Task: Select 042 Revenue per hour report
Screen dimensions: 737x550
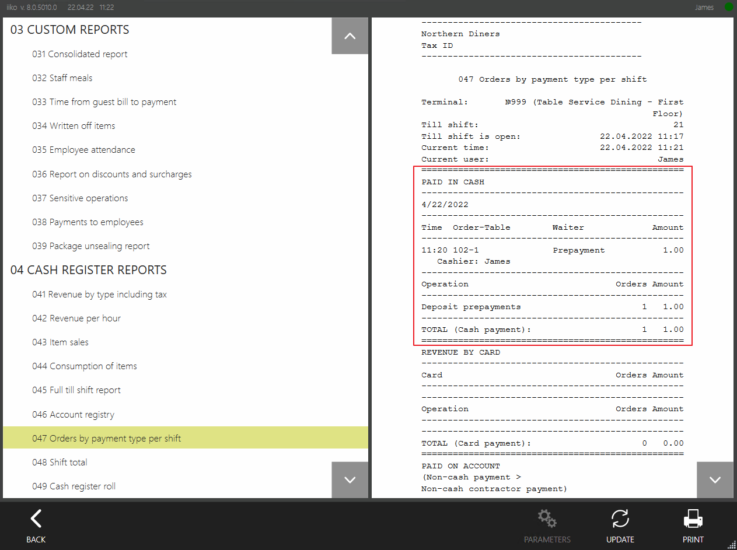Action: pyautogui.click(x=76, y=318)
